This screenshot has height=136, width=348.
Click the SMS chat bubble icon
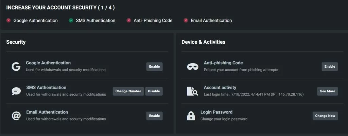(x=16, y=91)
